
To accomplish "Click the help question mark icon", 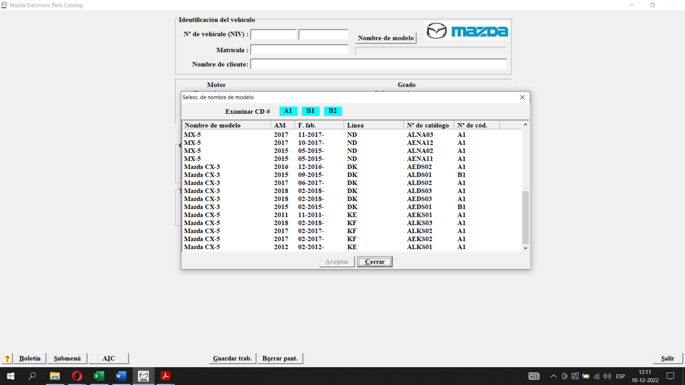I will (7, 358).
